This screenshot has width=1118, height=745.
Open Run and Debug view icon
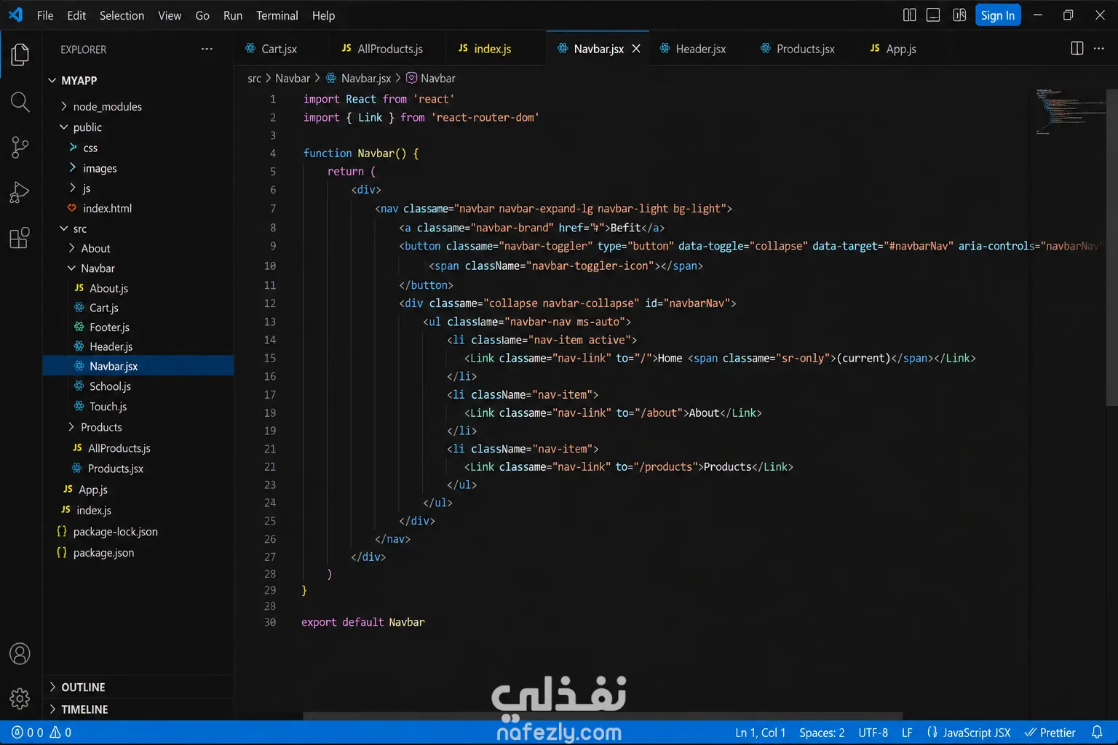coord(20,193)
